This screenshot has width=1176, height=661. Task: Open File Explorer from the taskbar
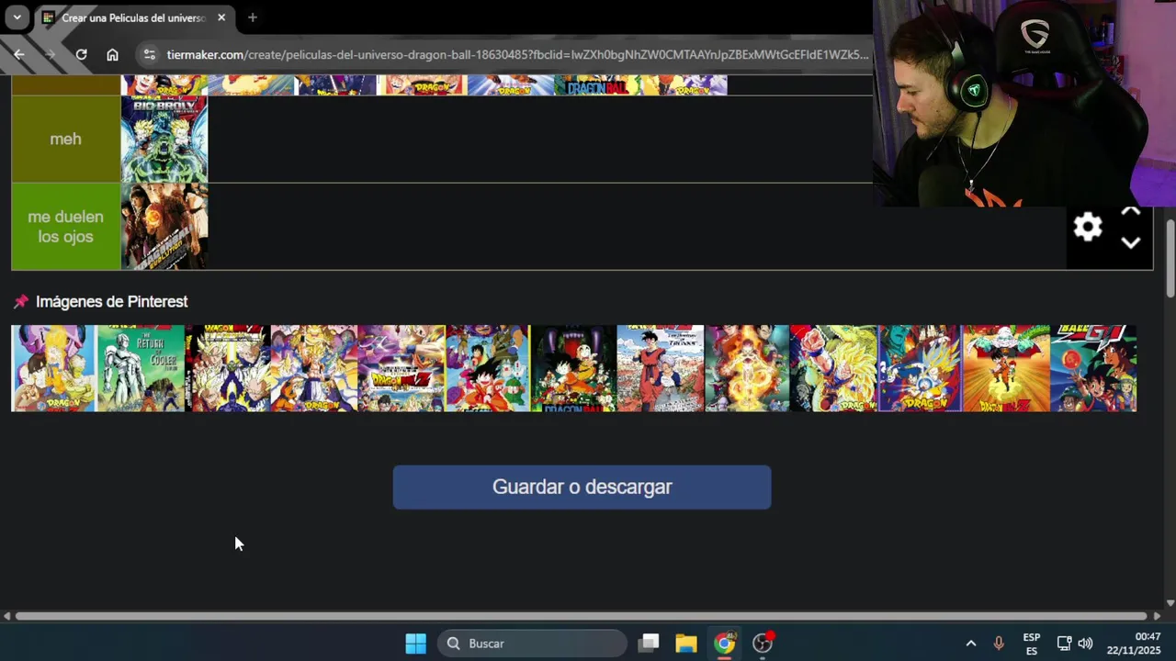[x=686, y=644]
